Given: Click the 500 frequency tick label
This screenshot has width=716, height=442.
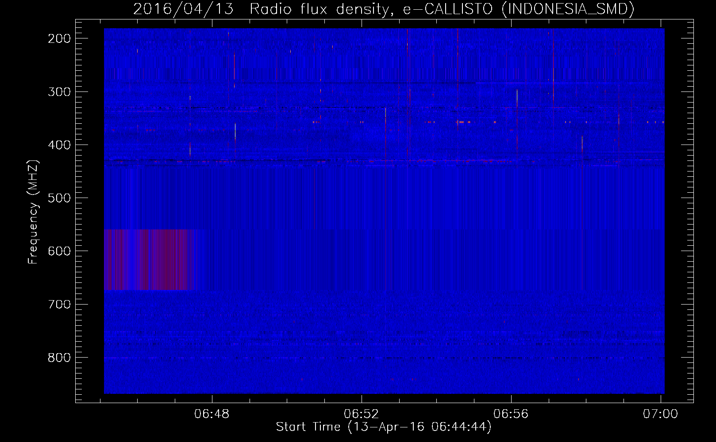Looking at the screenshot, I should 59,198.
